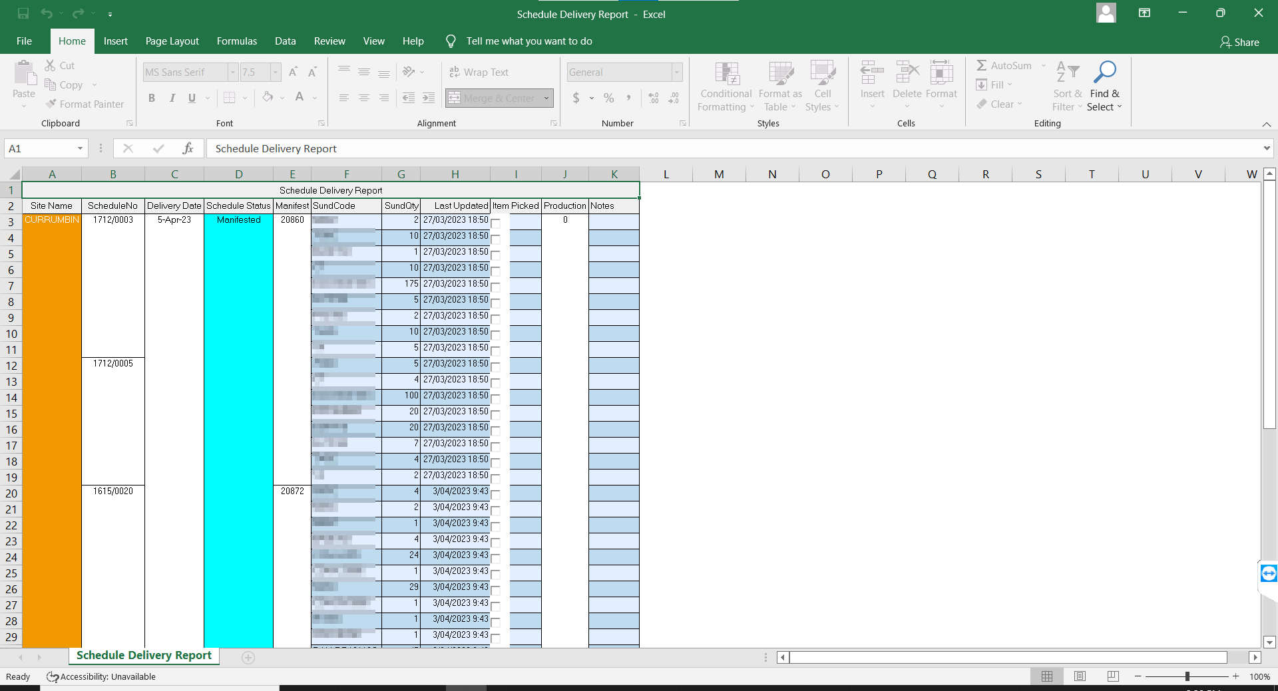1278x691 pixels.
Task: Switch to the Insert tab
Action: click(x=116, y=41)
